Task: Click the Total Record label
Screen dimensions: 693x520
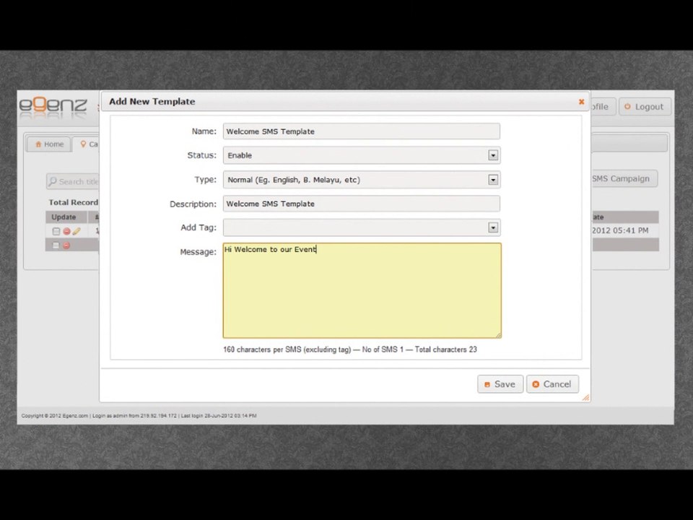Action: point(74,202)
